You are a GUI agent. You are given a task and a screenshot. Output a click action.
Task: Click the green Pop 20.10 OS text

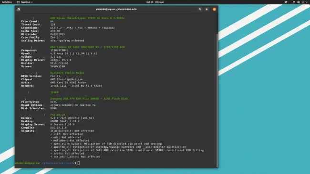click(x=58, y=115)
